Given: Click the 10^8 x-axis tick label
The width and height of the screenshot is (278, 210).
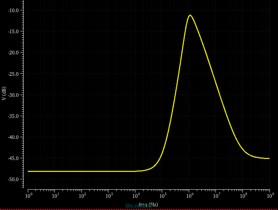Looking at the screenshot, I should pos(242,195).
